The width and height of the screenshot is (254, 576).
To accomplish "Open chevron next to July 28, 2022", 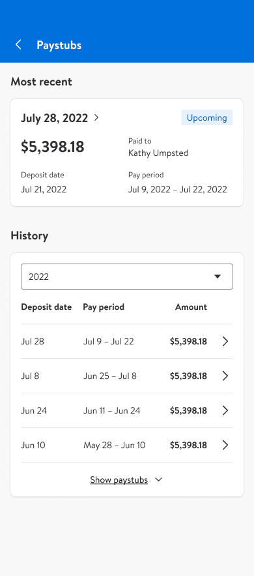I will pos(96,118).
